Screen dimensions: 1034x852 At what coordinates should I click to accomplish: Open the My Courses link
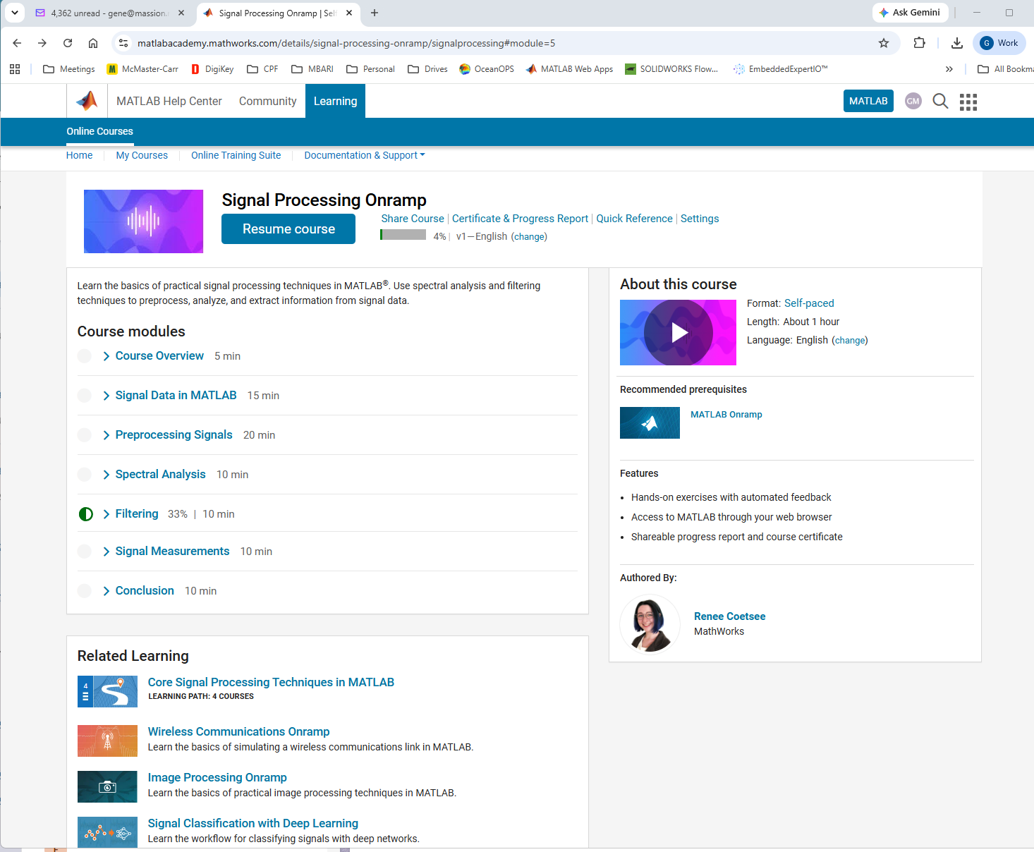pos(142,155)
